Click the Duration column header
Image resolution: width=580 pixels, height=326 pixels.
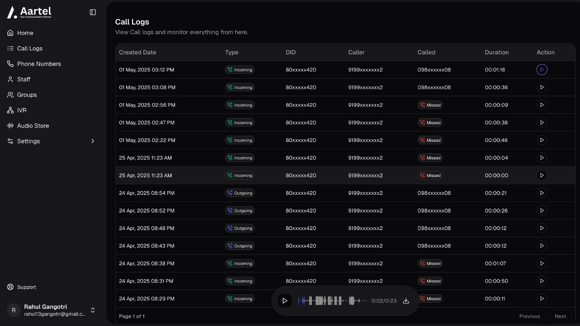(497, 52)
